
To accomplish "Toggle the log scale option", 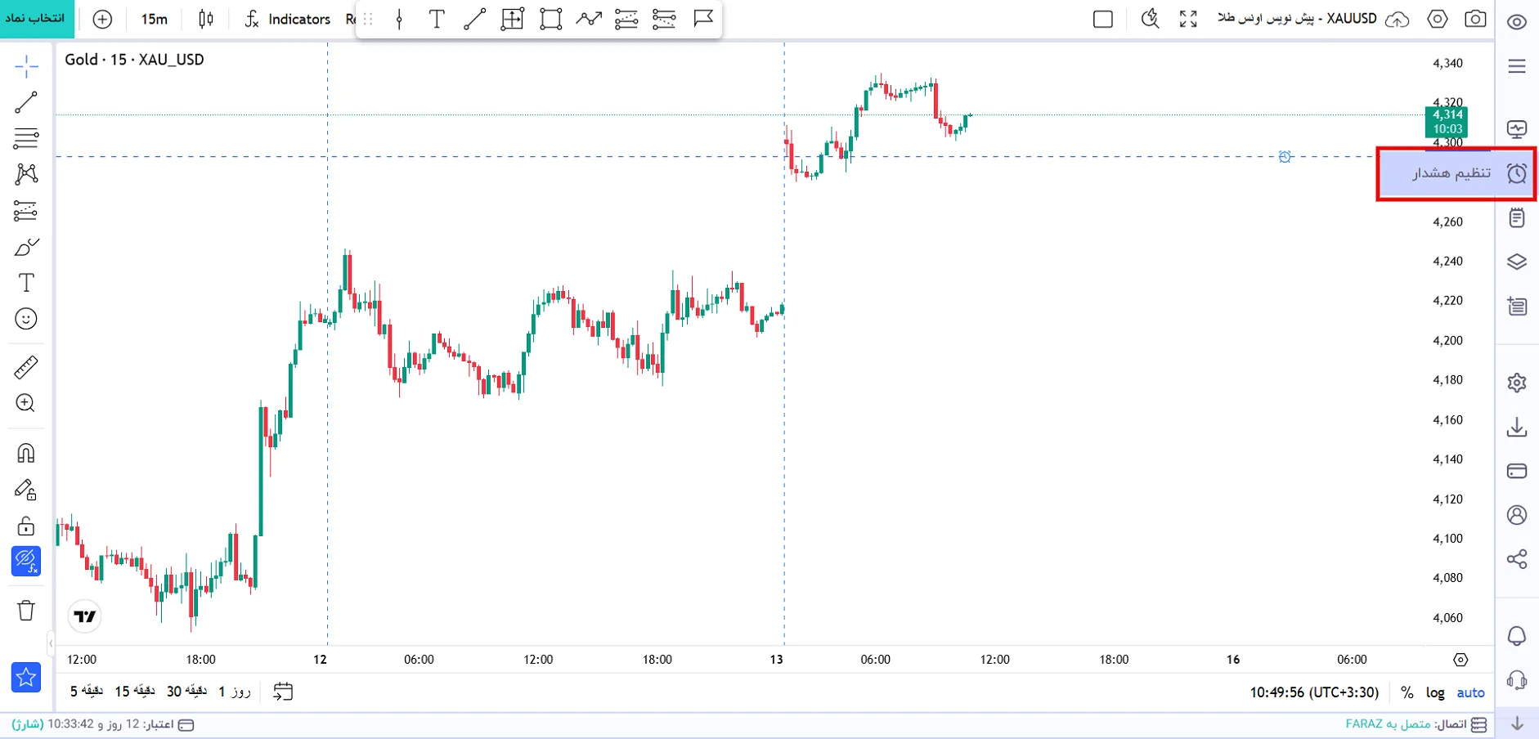I will click(1435, 692).
